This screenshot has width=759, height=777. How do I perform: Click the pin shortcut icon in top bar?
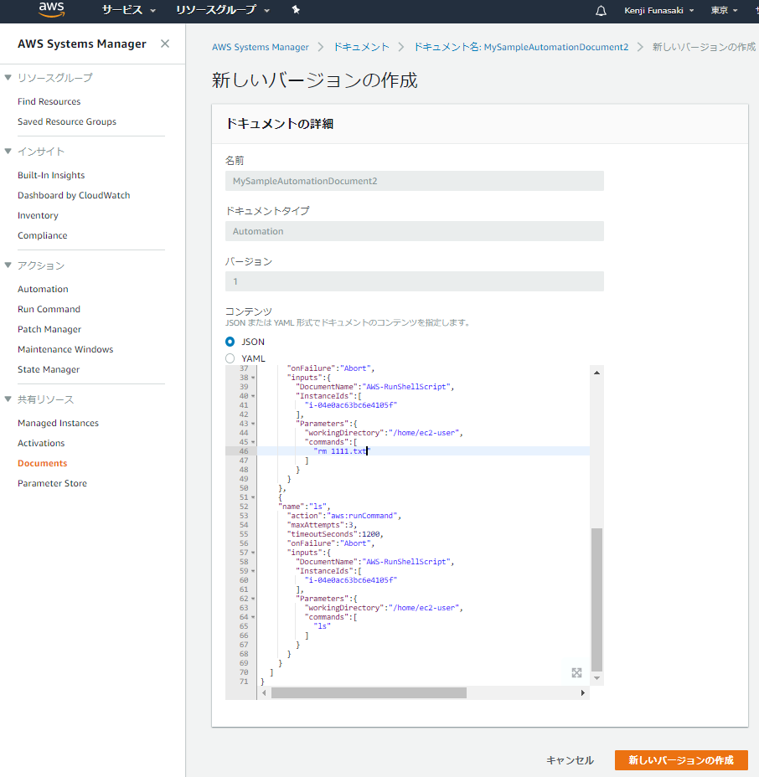[296, 10]
